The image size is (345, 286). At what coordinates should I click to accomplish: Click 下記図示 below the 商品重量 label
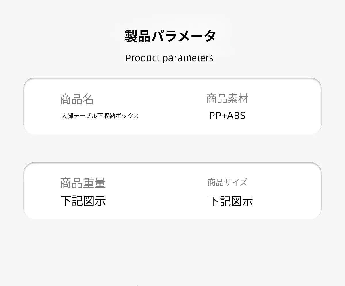(83, 201)
